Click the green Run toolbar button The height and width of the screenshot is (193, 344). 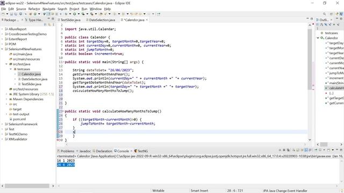tap(75, 14)
